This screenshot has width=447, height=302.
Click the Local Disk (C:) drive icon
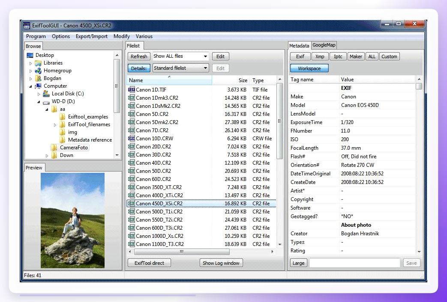tap(46, 94)
